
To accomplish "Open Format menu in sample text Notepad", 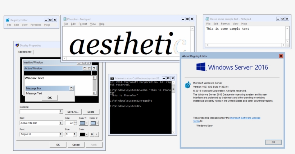I will [x=225, y=24].
